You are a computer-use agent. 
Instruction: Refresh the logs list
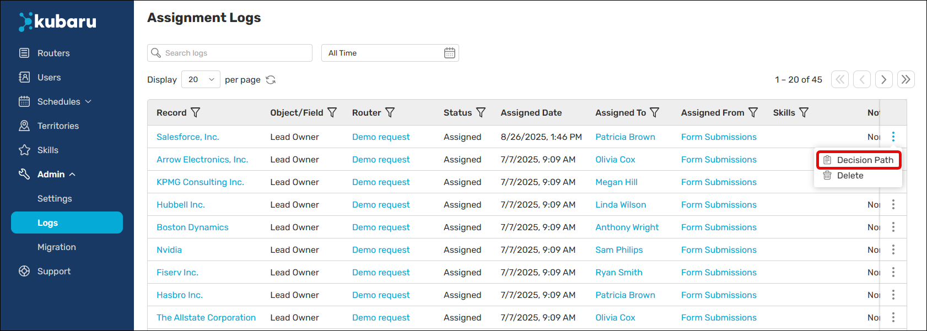pyautogui.click(x=271, y=80)
